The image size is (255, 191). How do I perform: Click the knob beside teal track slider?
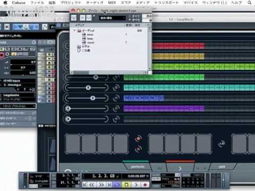point(116,88)
